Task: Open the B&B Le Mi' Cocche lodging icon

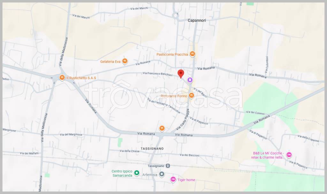Action: pos(289,155)
